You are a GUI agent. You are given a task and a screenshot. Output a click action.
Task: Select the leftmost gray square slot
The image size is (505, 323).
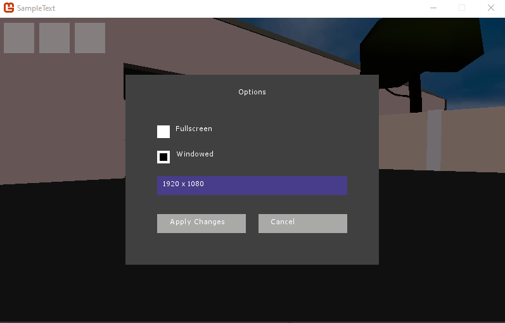click(19, 38)
